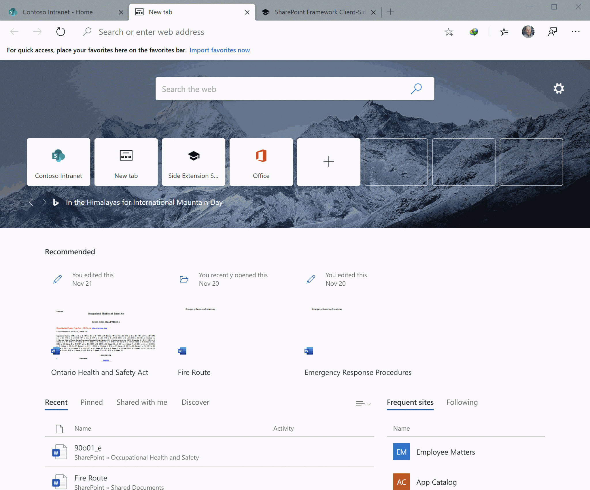Viewport: 590px width, 490px height.
Task: Open the Fire Route document
Action: click(x=194, y=372)
